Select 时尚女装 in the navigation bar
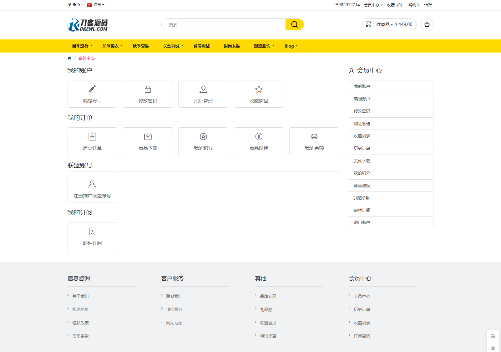Image resolution: width=501 pixels, height=352 pixels. 232,46
